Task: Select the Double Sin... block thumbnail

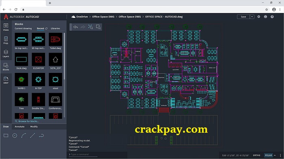Action: click(x=39, y=100)
